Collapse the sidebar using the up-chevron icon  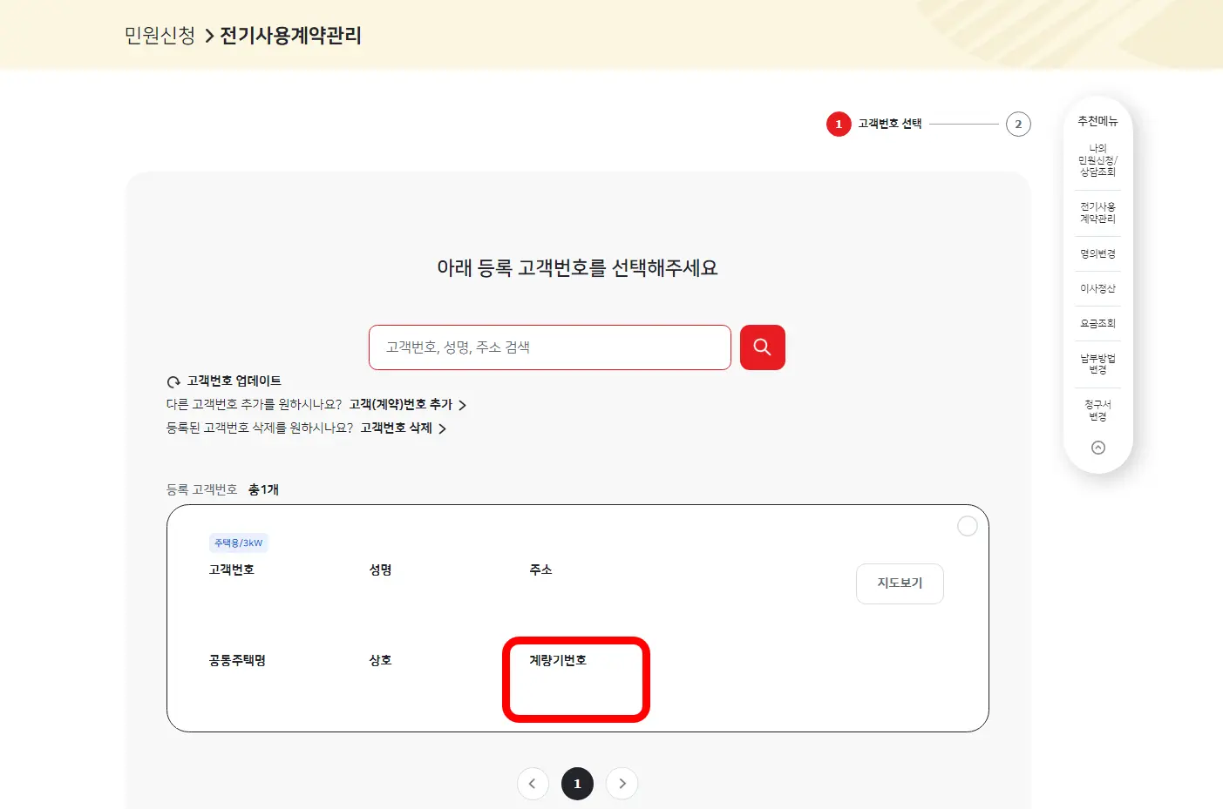point(1097,447)
